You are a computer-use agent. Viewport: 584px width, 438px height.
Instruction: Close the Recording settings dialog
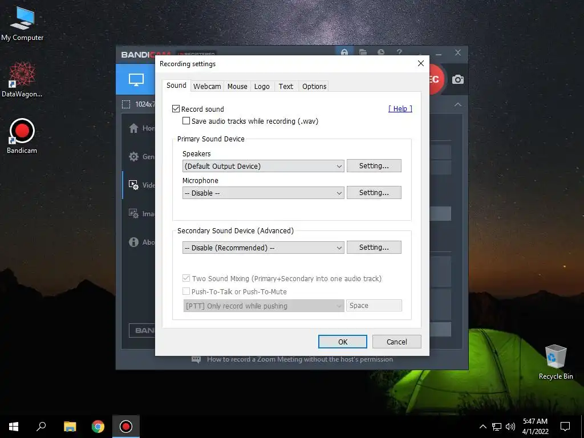click(x=421, y=63)
